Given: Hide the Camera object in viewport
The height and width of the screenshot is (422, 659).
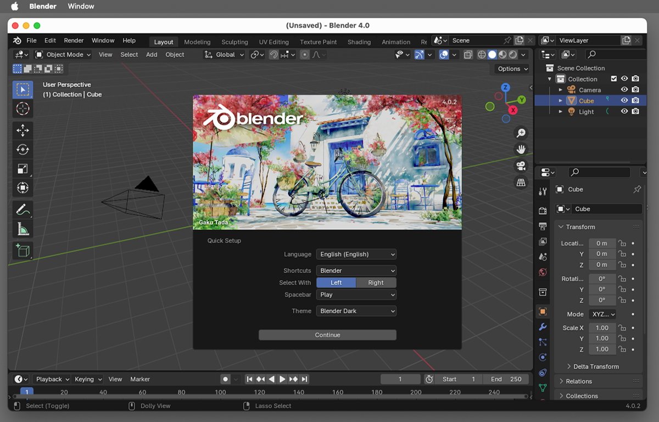Looking at the screenshot, I should pyautogui.click(x=624, y=90).
